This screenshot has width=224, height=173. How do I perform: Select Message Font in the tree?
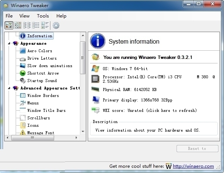coord(41,133)
